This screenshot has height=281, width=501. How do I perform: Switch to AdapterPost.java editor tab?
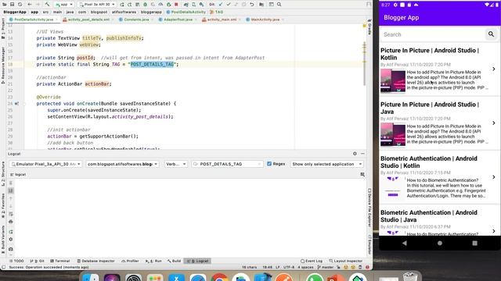pyautogui.click(x=178, y=20)
